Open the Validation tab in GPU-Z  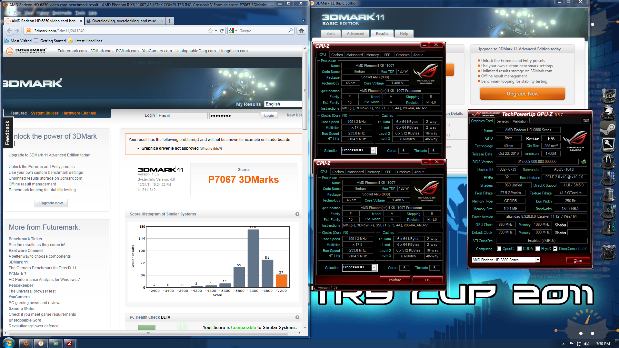click(520, 121)
